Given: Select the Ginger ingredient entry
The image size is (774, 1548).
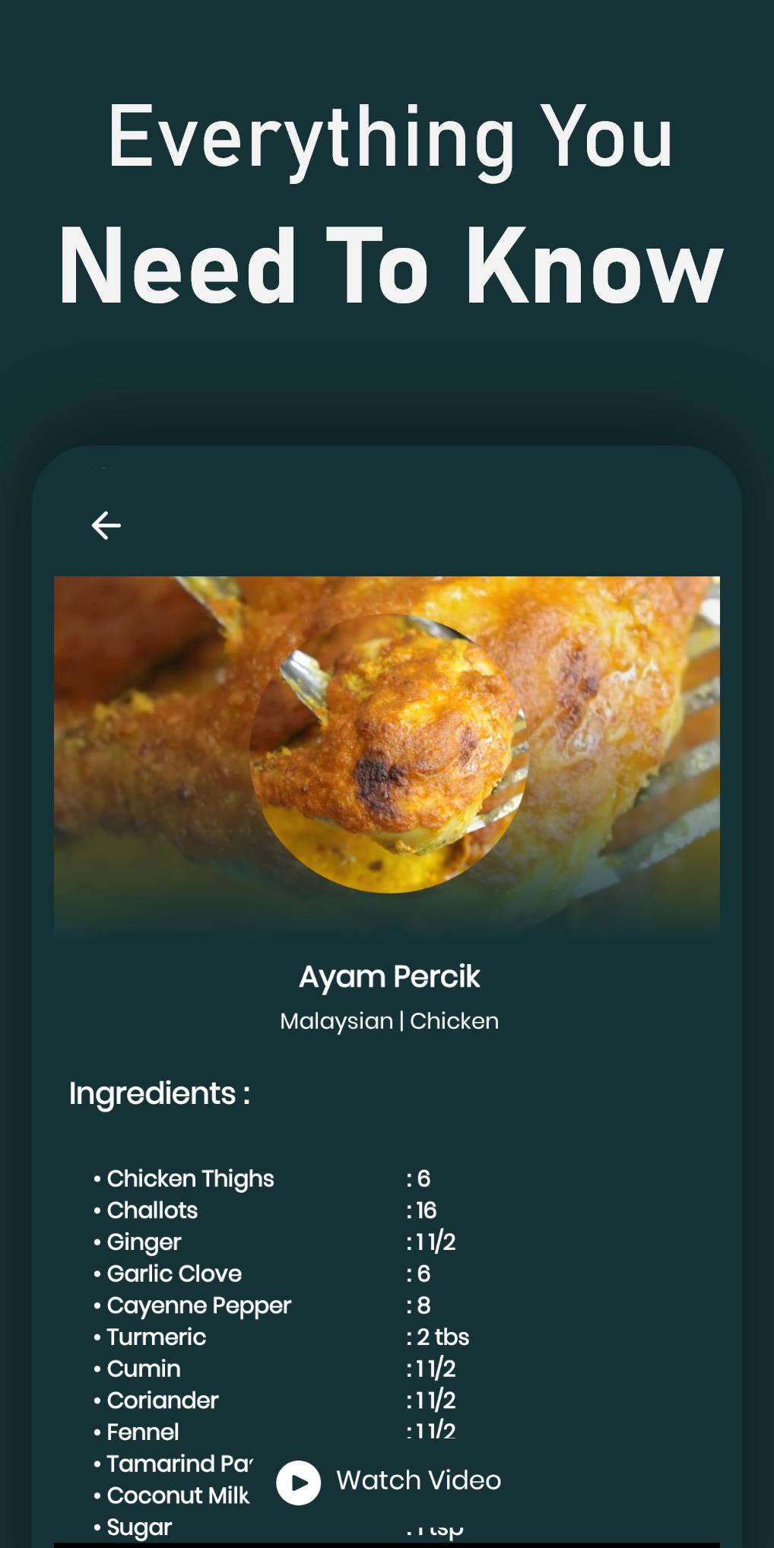Looking at the screenshot, I should [144, 1242].
